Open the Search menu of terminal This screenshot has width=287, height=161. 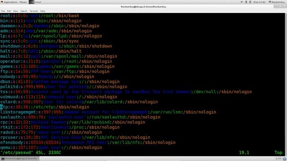point(24,11)
